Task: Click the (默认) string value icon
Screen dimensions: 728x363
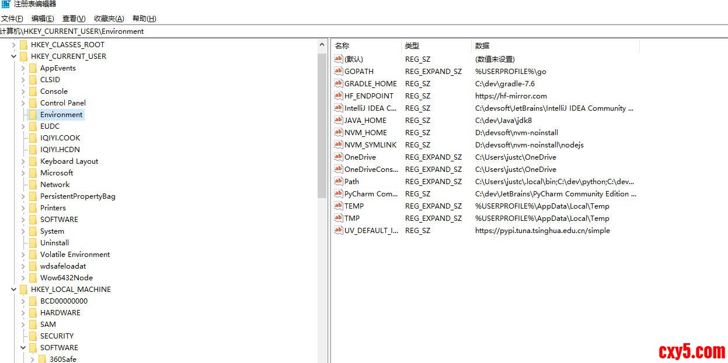Action: point(339,59)
